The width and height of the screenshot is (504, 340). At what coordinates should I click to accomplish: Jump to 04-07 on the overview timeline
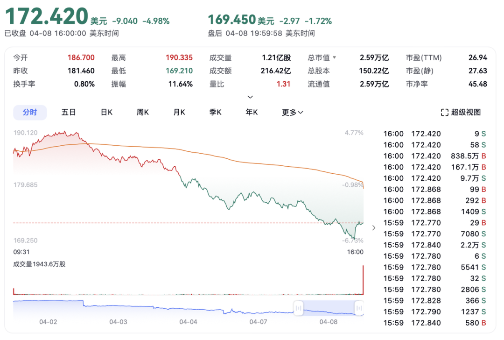[x=258, y=322]
